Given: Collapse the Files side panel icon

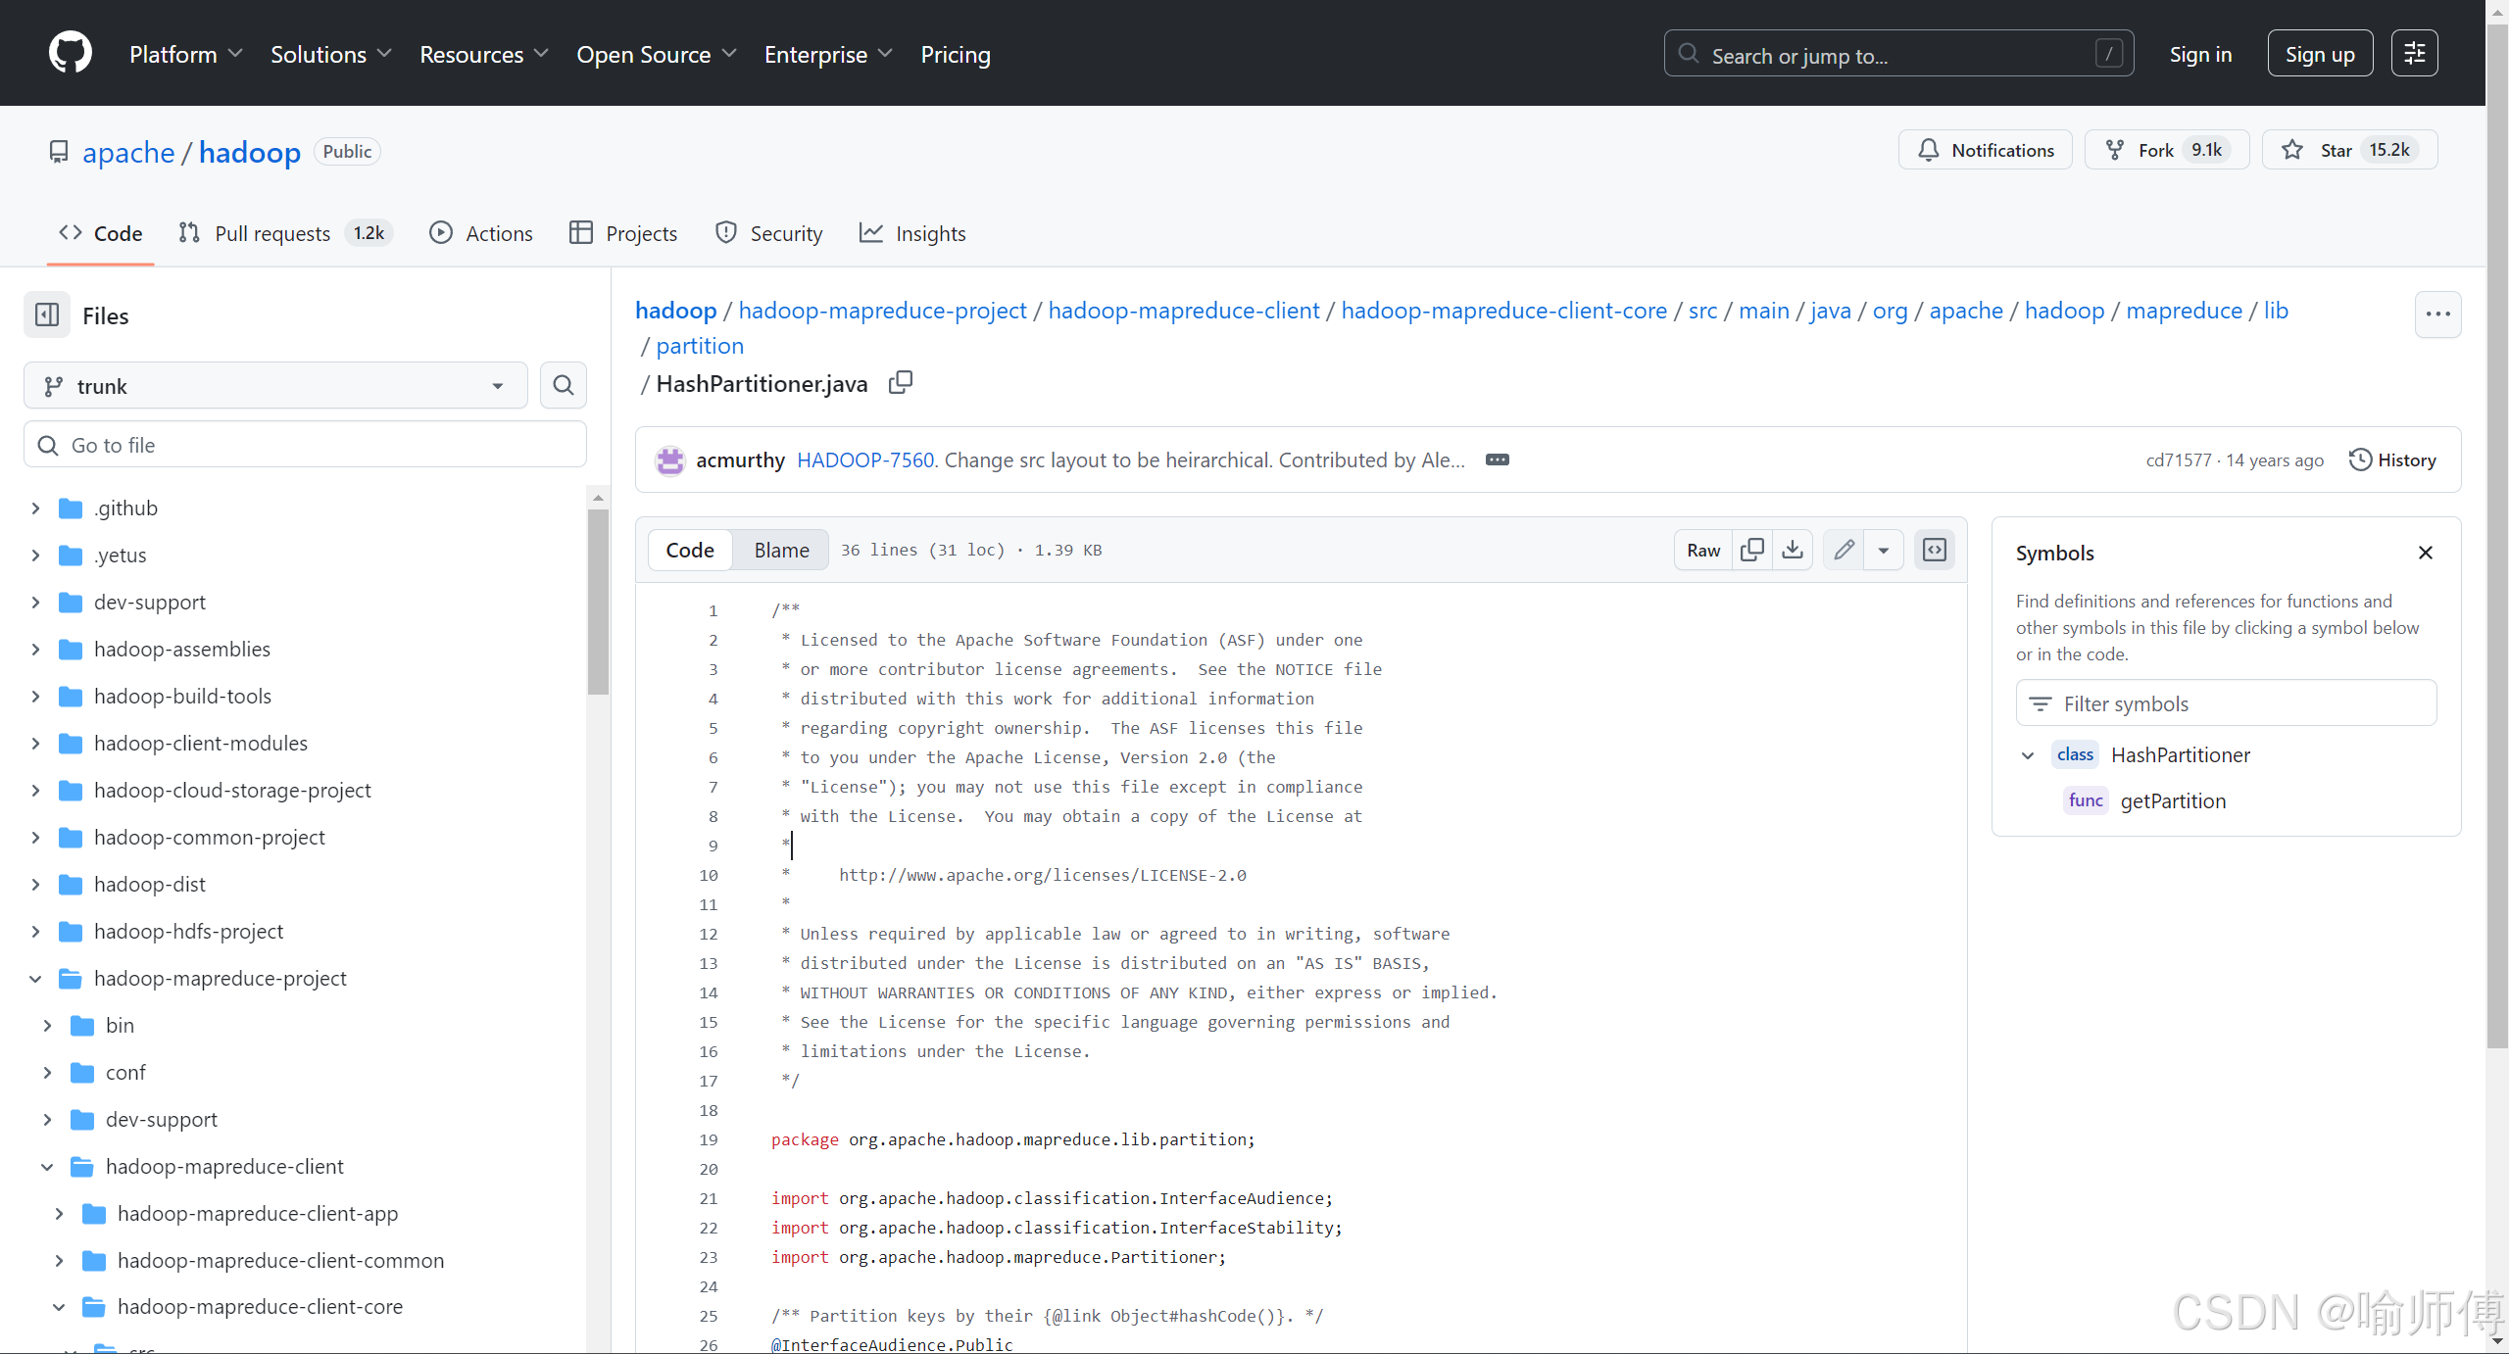Looking at the screenshot, I should pos(47,314).
